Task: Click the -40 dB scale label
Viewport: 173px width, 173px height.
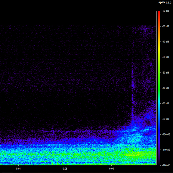Action: (166, 42)
